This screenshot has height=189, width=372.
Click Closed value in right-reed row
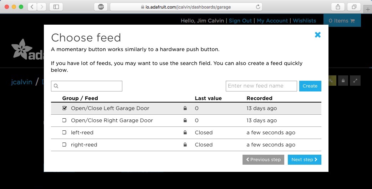point(204,145)
